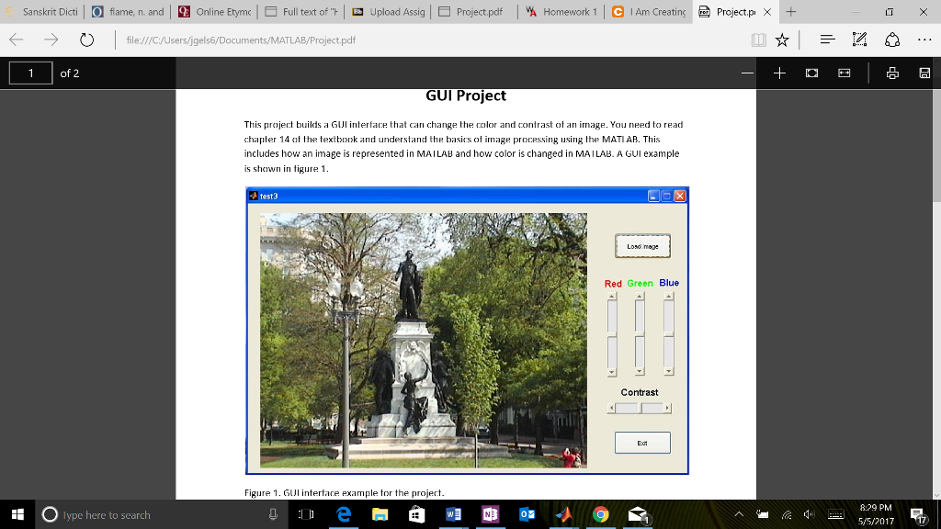Click the Contrast horizontal slider
941x529 pixels.
640,408
